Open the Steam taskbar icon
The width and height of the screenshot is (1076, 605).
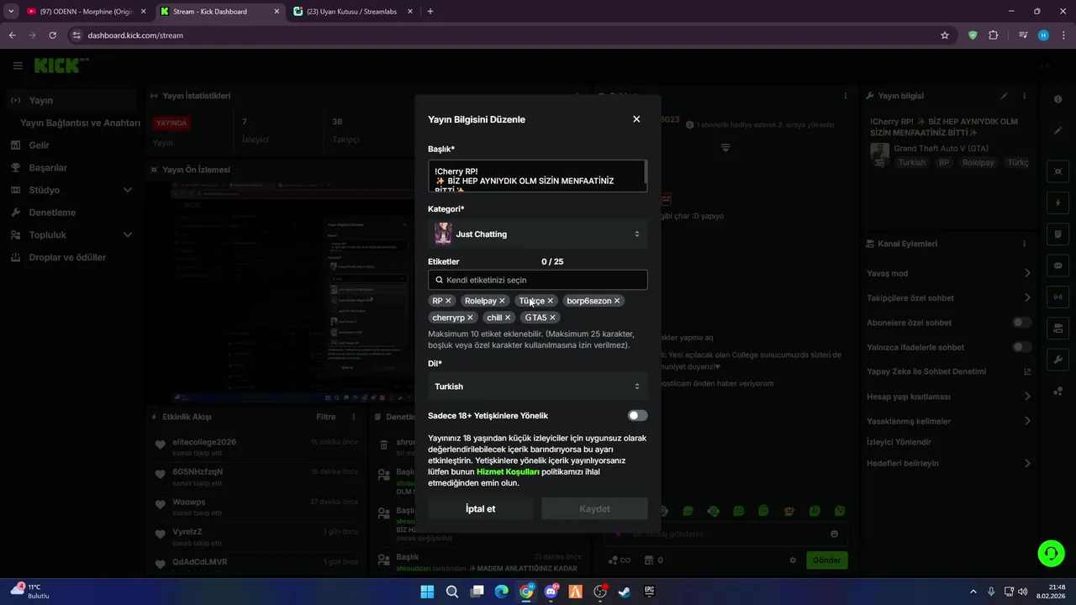[625, 592]
